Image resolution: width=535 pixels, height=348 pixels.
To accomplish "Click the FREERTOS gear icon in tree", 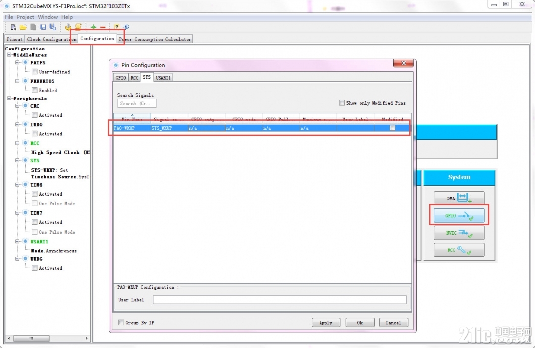I will pyautogui.click(x=25, y=81).
